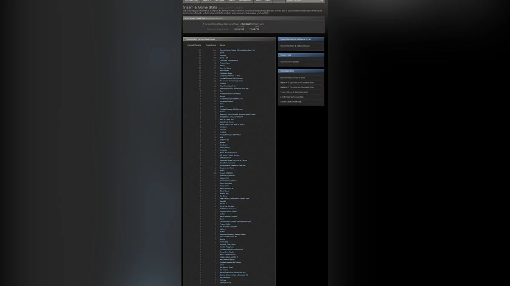Open the Zombie Playground entry
This screenshot has width=510, height=286.
coord(227,247)
